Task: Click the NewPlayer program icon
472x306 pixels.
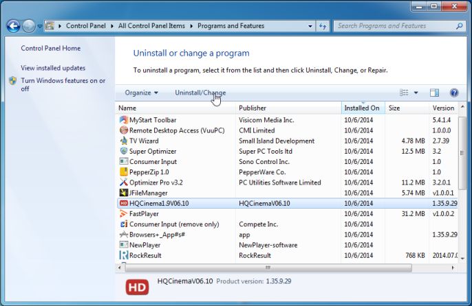Action: [x=124, y=245]
